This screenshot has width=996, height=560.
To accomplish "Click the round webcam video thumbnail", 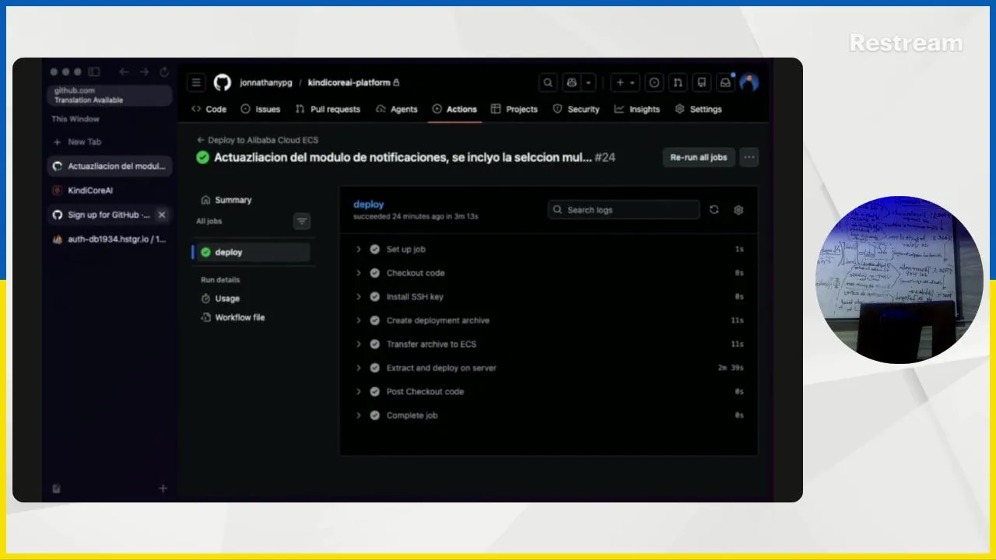I will [x=899, y=280].
